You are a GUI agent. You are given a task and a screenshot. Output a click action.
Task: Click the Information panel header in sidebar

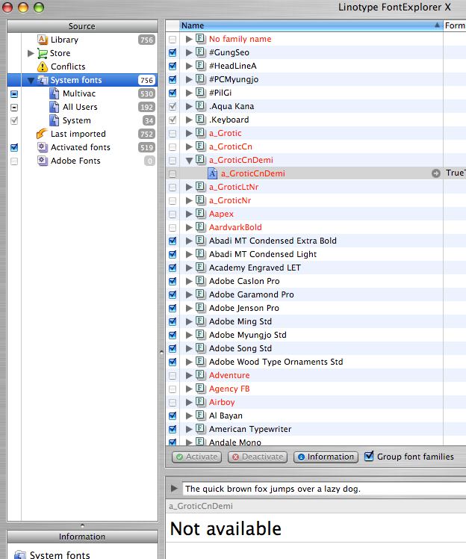[x=82, y=537]
